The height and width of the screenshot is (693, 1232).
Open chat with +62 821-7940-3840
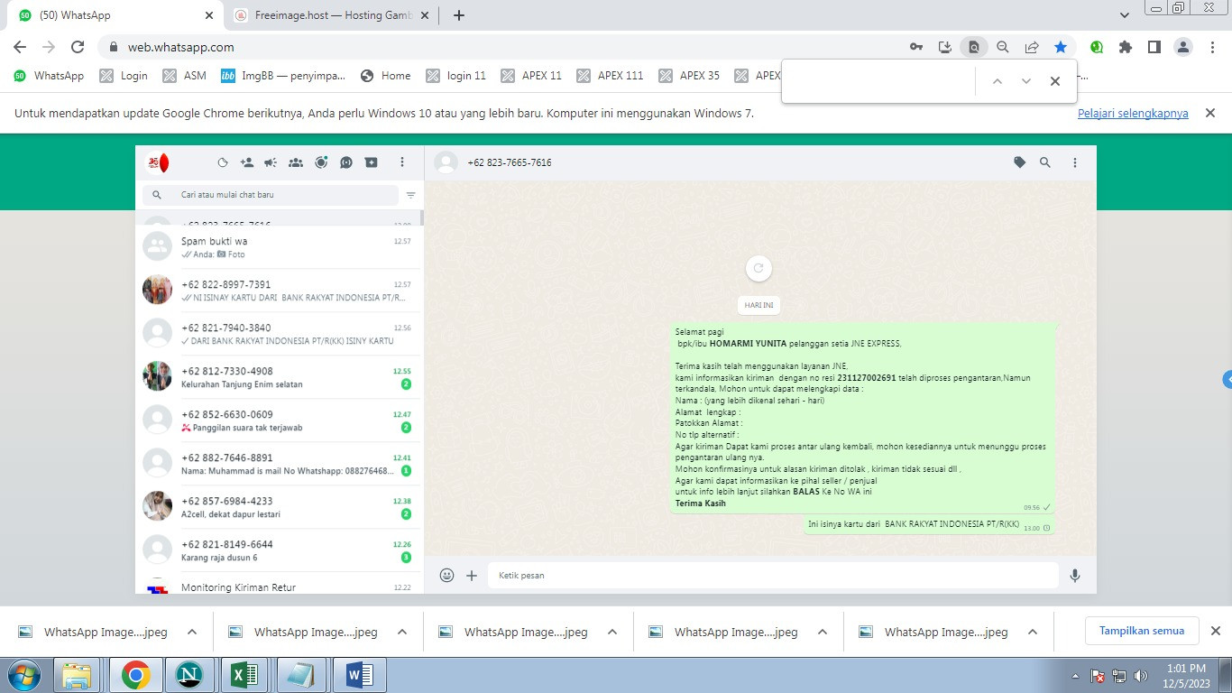click(x=279, y=334)
